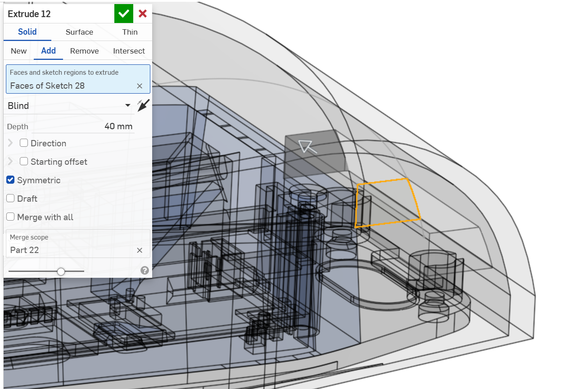Uncheck the Symmetric option
This screenshot has width=578, height=389.
click(x=10, y=180)
